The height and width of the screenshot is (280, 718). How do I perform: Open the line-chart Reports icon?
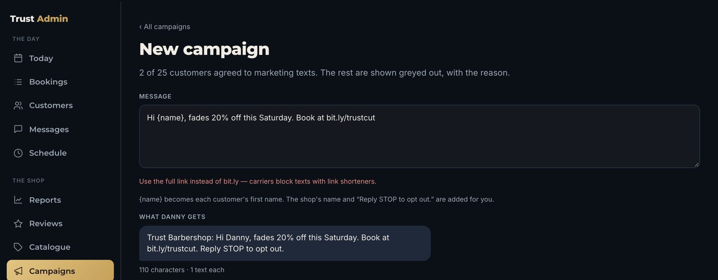pyautogui.click(x=18, y=200)
